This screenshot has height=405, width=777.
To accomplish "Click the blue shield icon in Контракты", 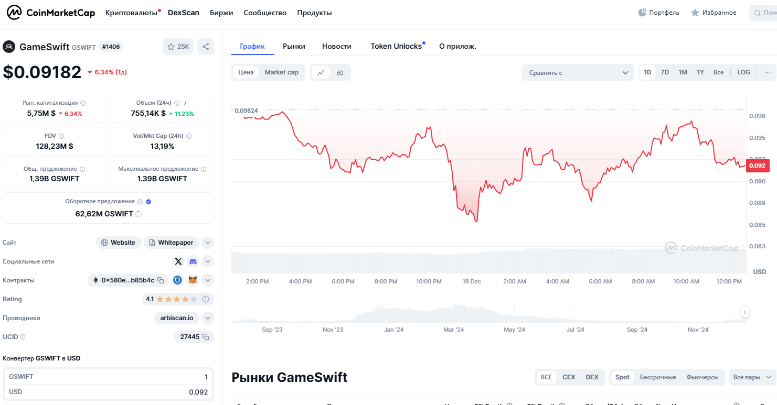I will [178, 280].
